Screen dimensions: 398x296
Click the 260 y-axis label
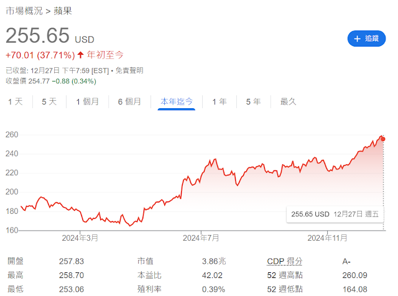[12, 134]
